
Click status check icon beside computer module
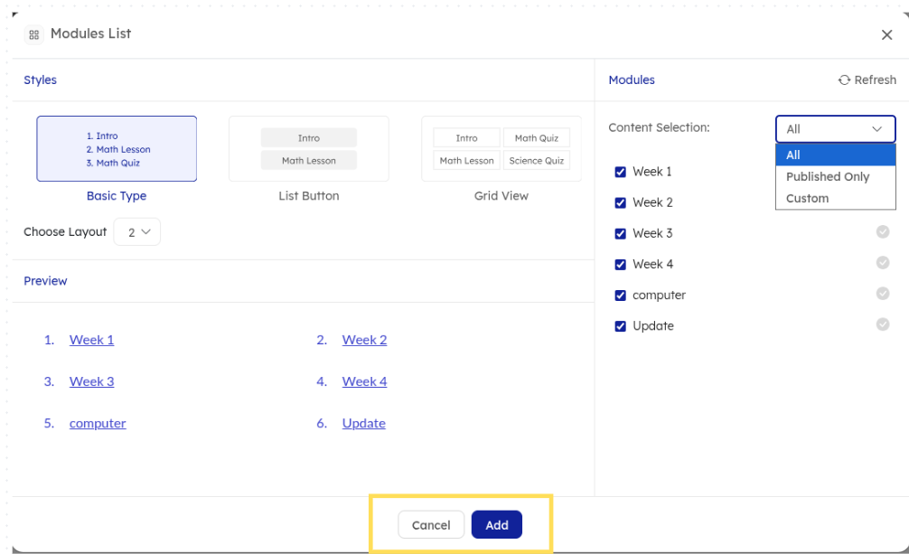tap(883, 294)
